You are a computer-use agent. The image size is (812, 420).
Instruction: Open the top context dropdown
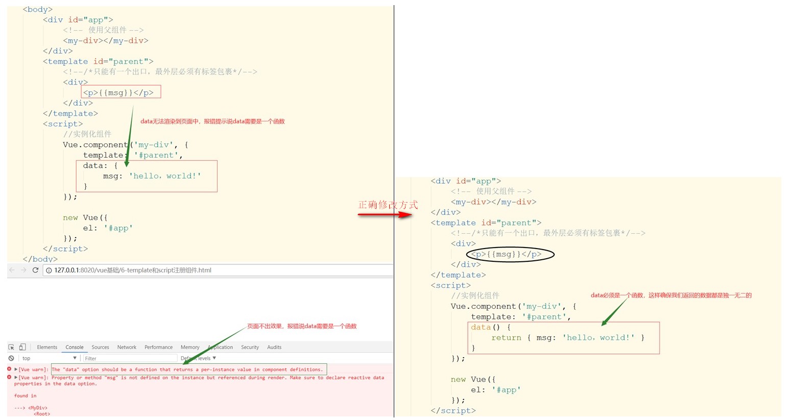(x=49, y=358)
